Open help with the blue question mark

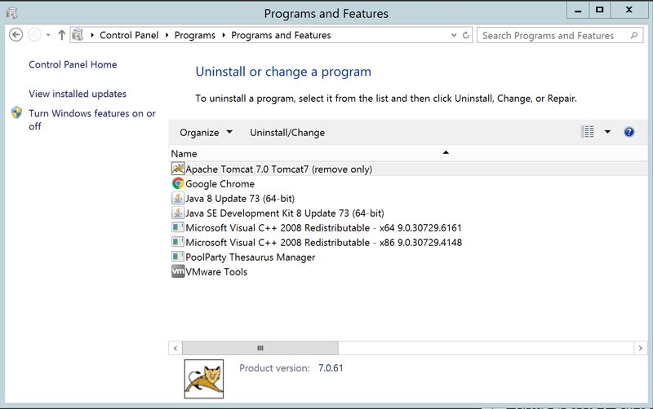629,132
